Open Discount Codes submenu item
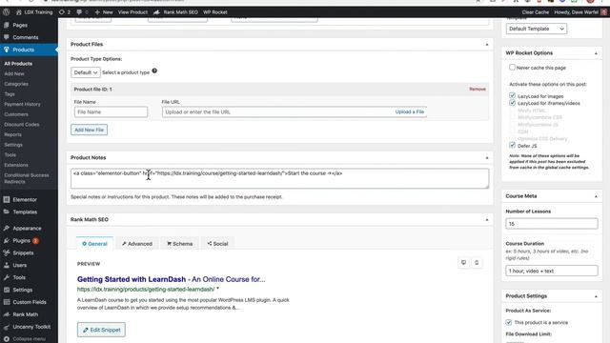Viewport: 610px width, 343px height. [22, 125]
